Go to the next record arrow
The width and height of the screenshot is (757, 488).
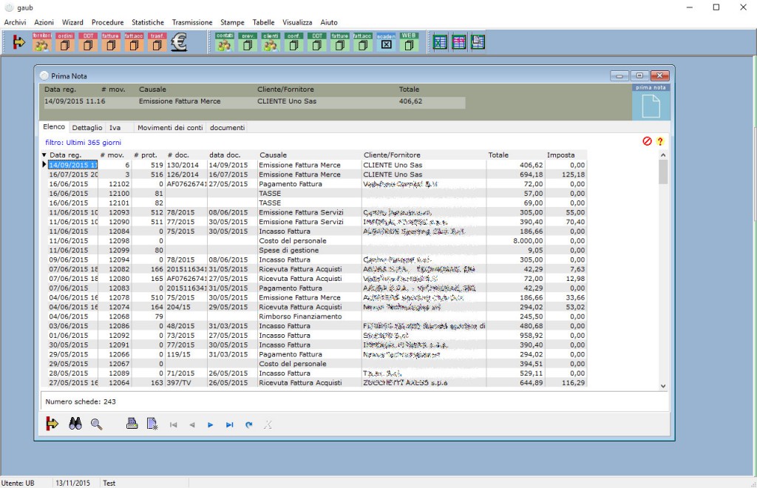(x=211, y=424)
